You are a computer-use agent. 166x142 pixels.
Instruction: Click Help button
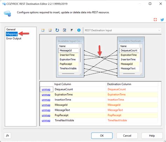point(152,136)
